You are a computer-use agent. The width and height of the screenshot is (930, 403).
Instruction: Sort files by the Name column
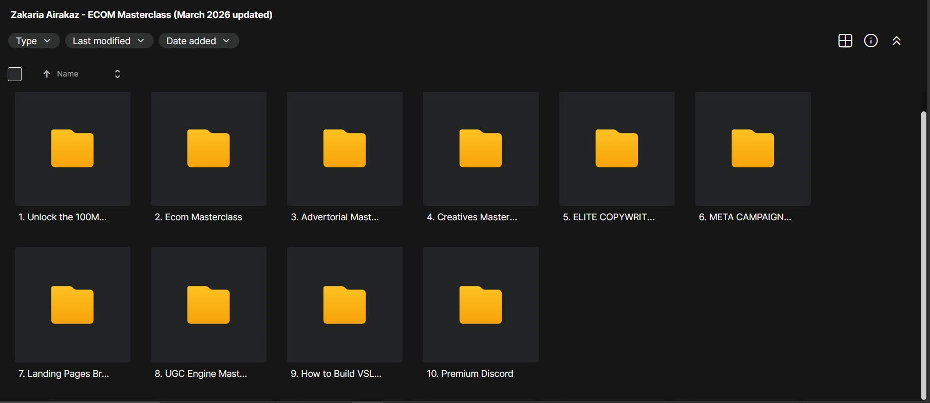tap(68, 74)
